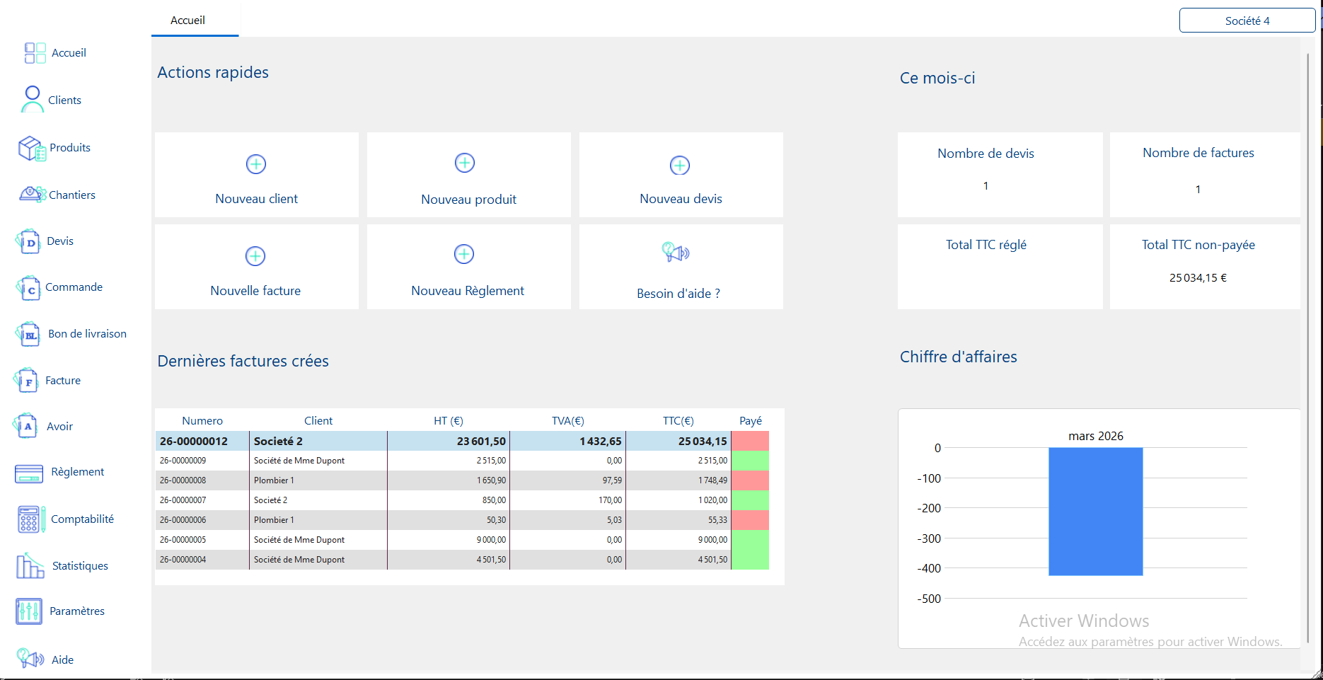Click the vertical scrollbar on the right
Viewport: 1323px width, 680px height.
pyautogui.click(x=1307, y=347)
